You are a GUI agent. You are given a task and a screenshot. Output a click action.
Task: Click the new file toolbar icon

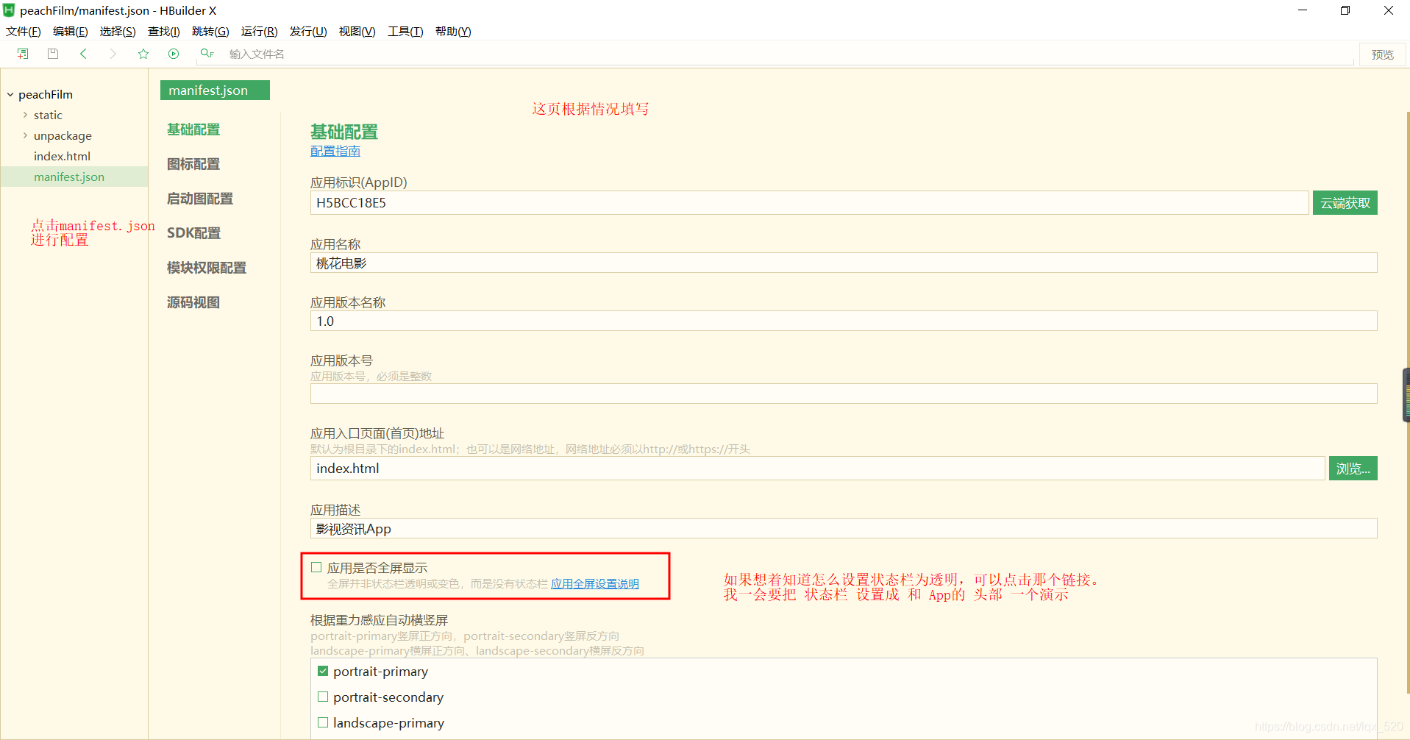[x=23, y=54]
